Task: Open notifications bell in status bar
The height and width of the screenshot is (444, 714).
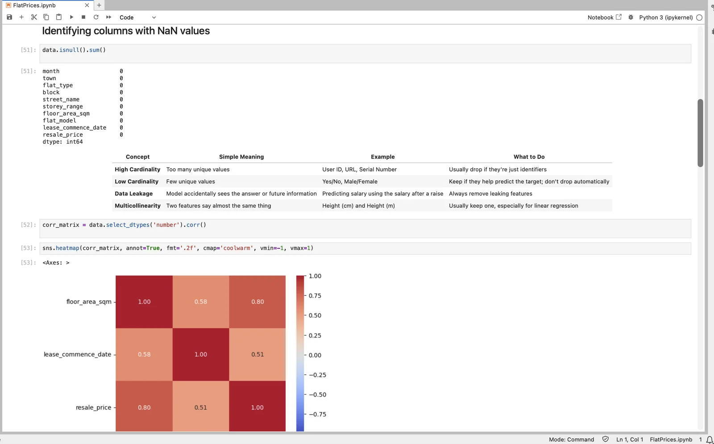Action: coord(709,440)
